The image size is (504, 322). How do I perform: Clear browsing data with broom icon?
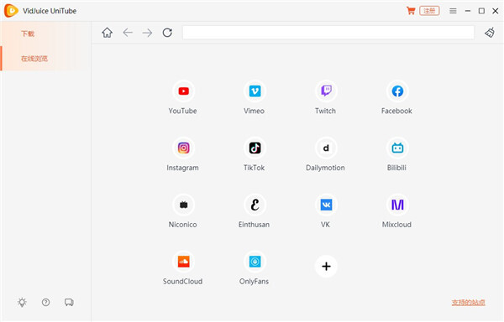point(490,33)
